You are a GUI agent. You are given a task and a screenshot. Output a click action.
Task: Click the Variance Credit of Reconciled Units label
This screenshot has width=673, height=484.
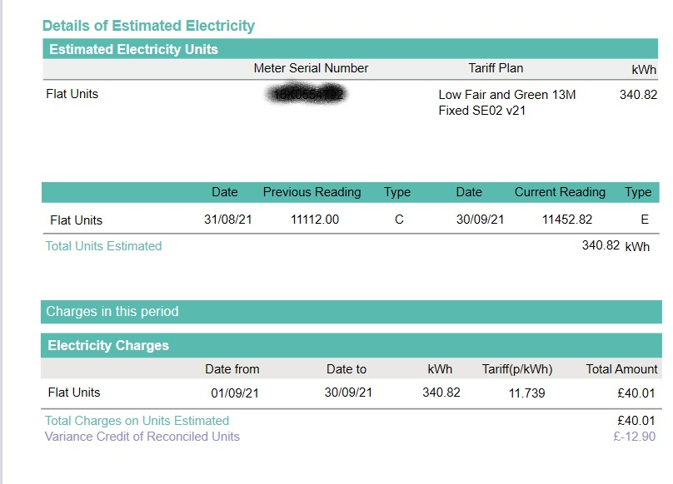point(142,437)
